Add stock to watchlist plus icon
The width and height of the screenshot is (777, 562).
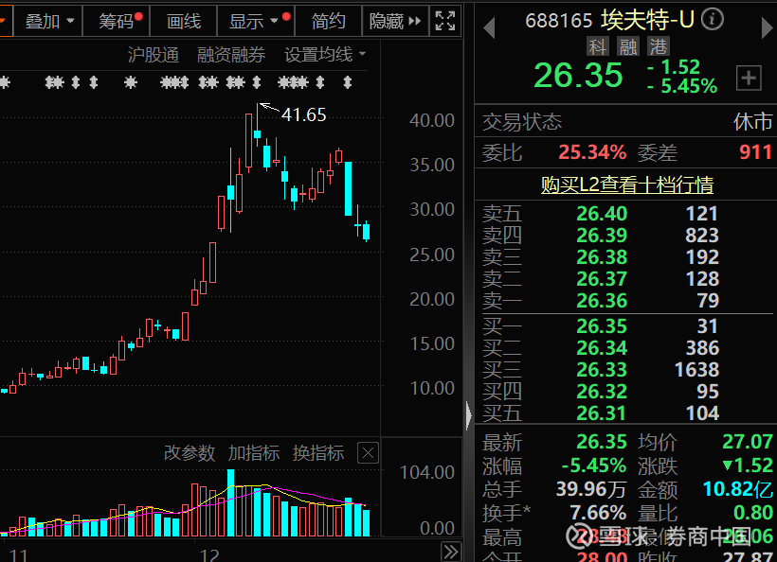pos(749,79)
